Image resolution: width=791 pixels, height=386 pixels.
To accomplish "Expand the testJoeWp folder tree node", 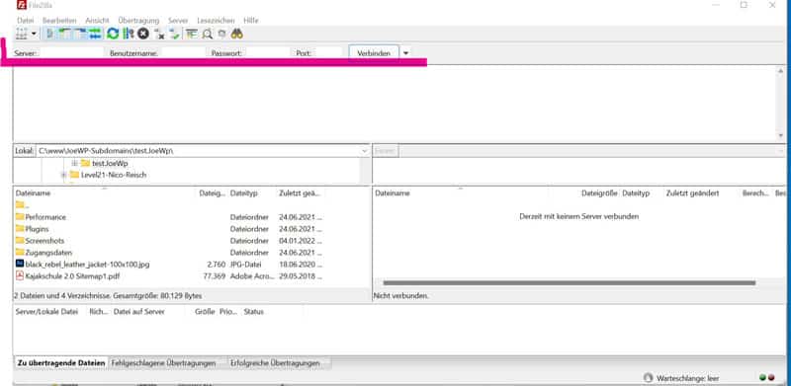I will click(74, 163).
